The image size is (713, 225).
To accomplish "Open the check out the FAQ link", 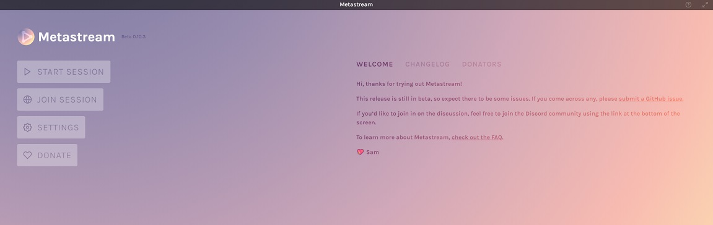I will (x=478, y=137).
